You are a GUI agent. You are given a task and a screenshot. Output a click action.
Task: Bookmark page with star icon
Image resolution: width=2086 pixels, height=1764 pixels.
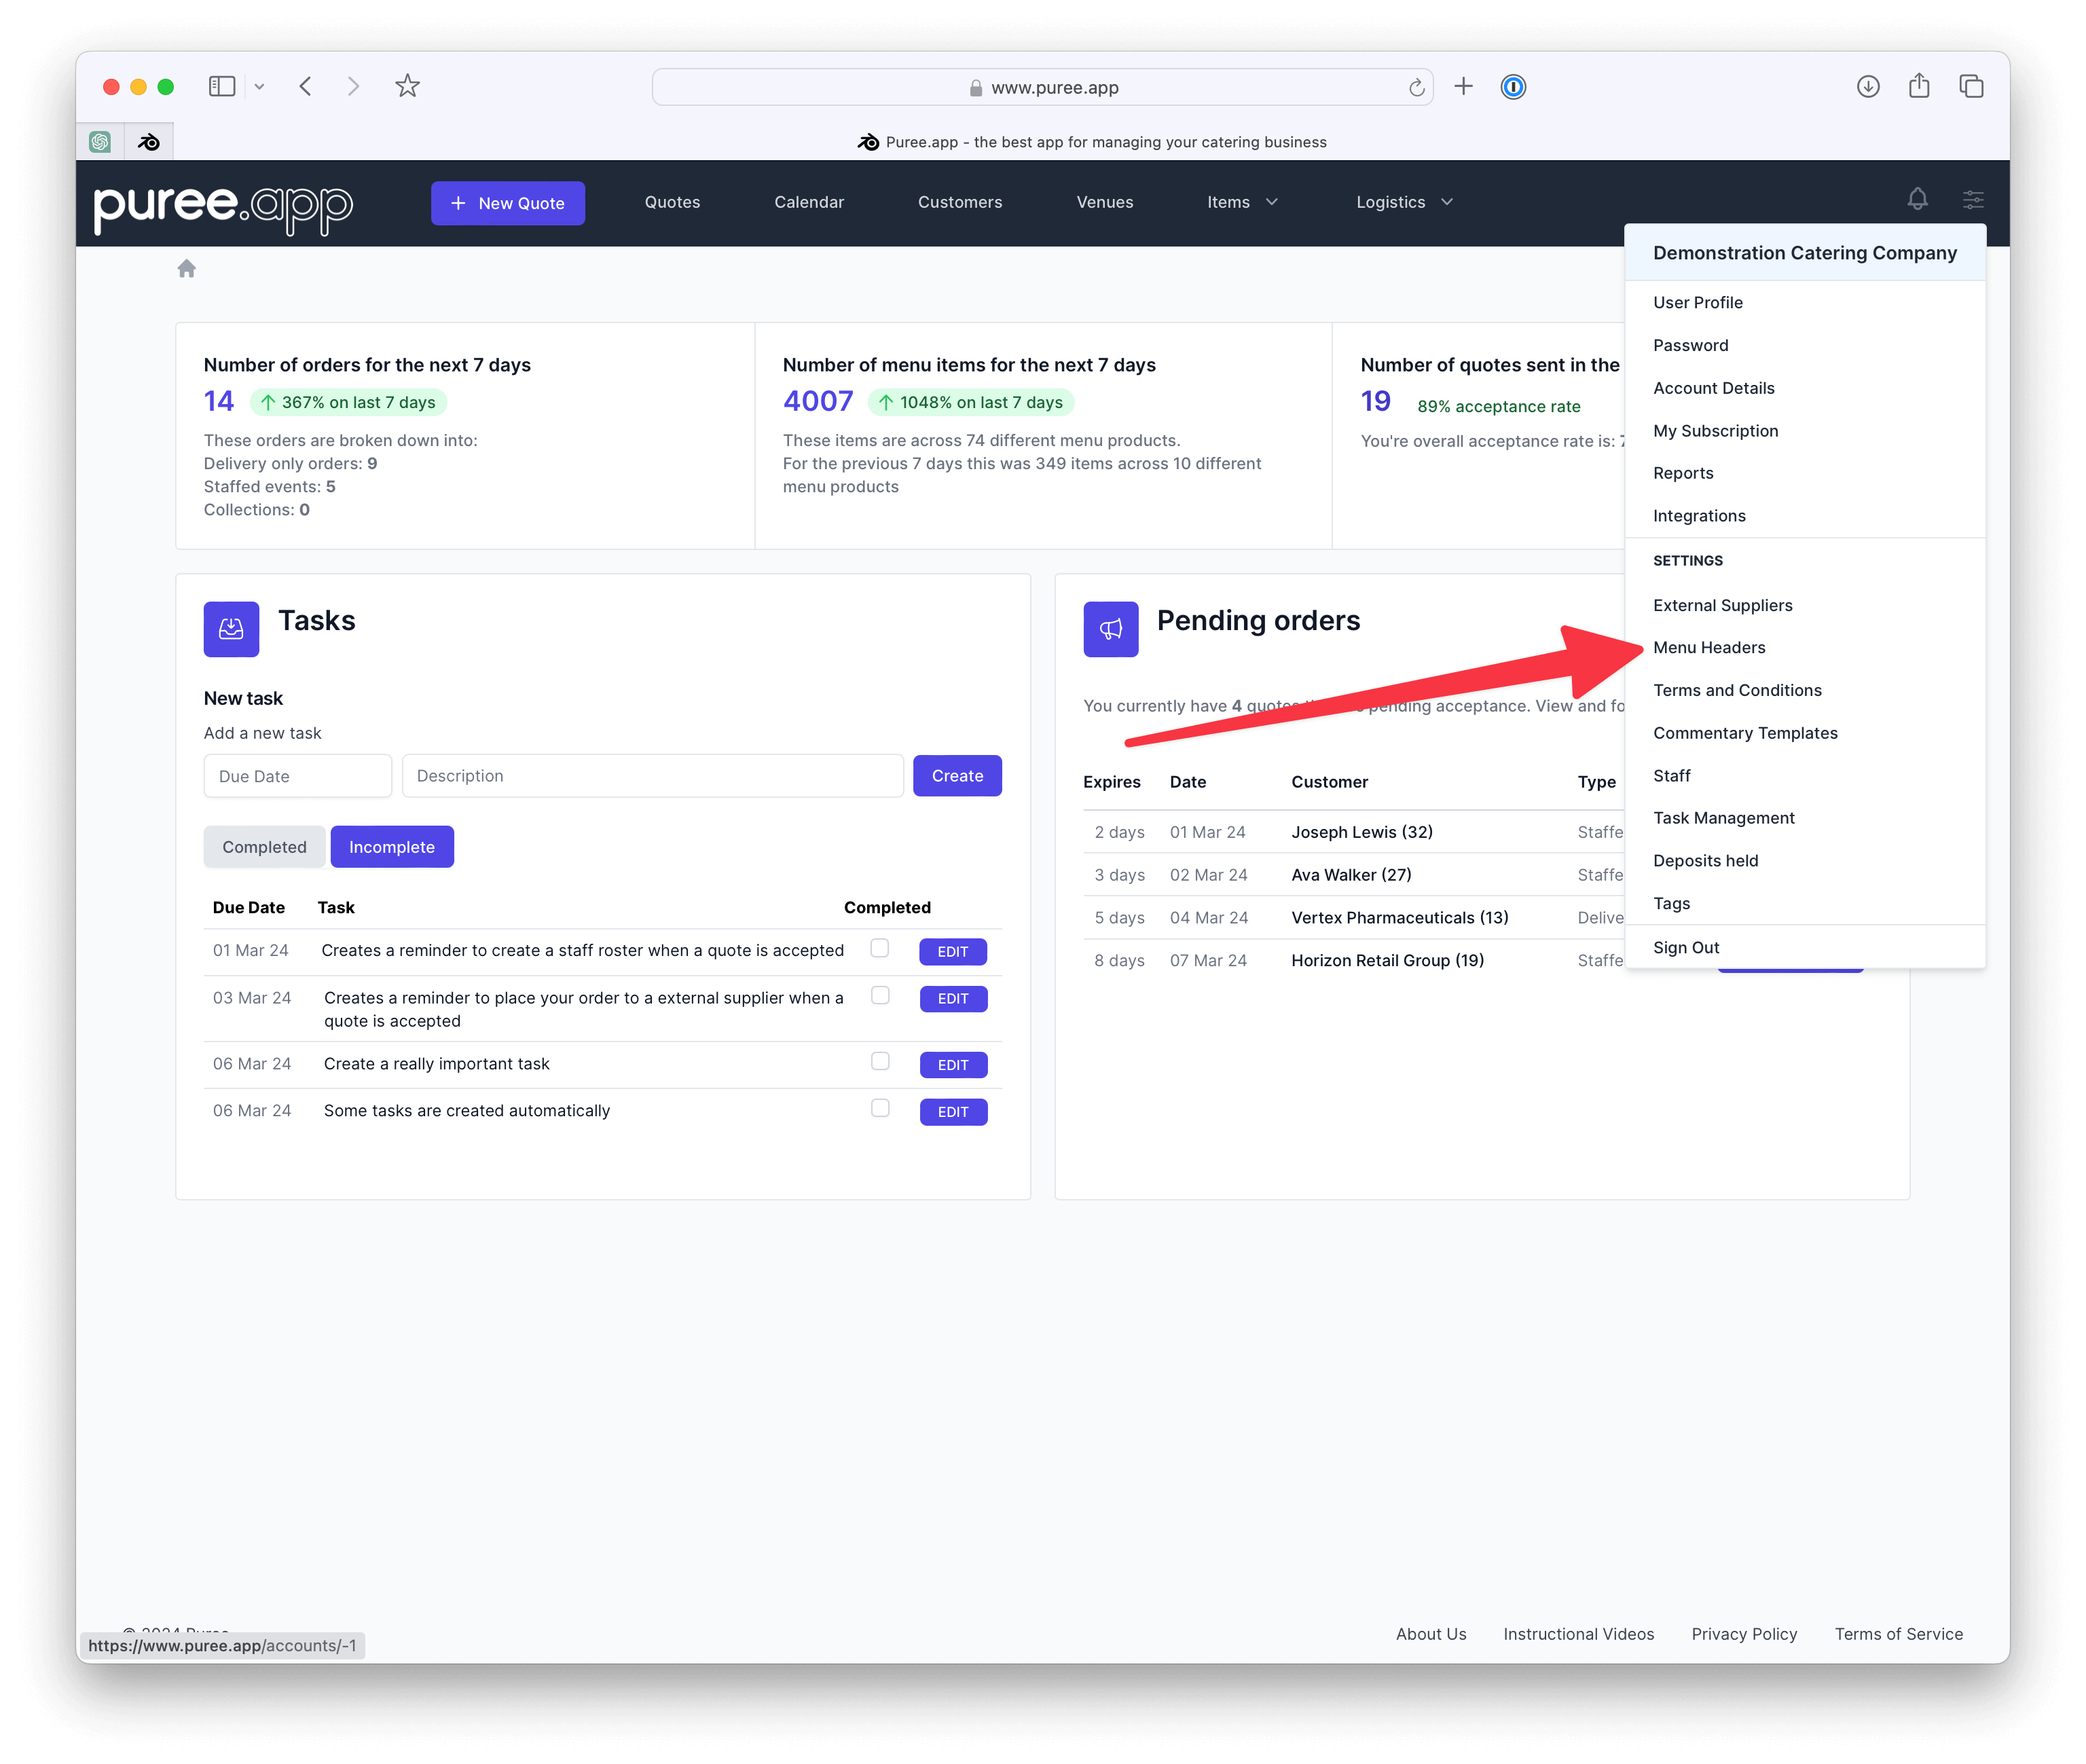tap(407, 87)
